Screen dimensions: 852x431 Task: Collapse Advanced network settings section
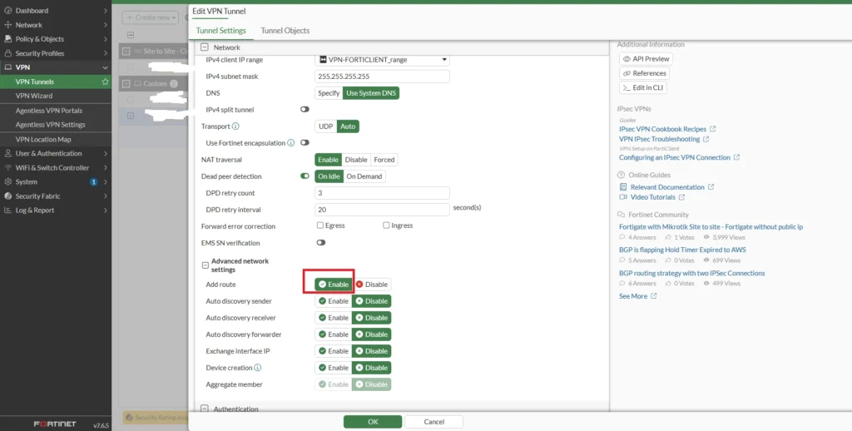[x=205, y=265]
